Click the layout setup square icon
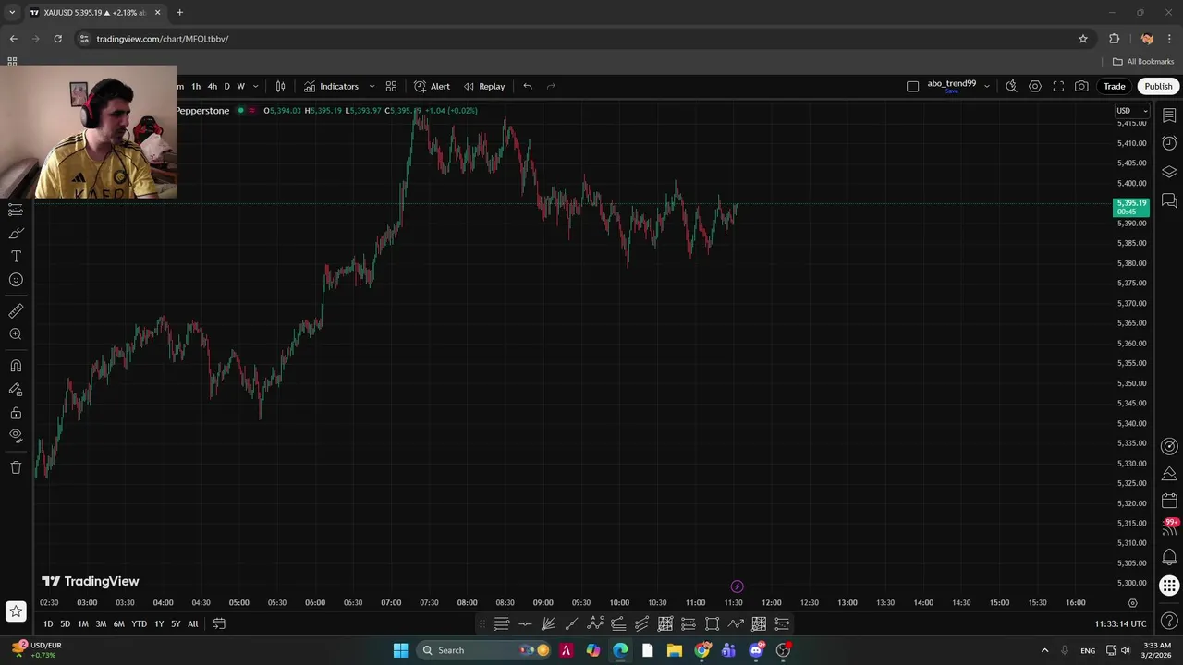This screenshot has height=665, width=1183. [912, 86]
